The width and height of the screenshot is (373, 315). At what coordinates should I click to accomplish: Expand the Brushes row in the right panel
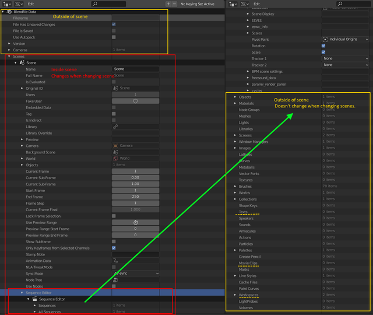(x=235, y=187)
